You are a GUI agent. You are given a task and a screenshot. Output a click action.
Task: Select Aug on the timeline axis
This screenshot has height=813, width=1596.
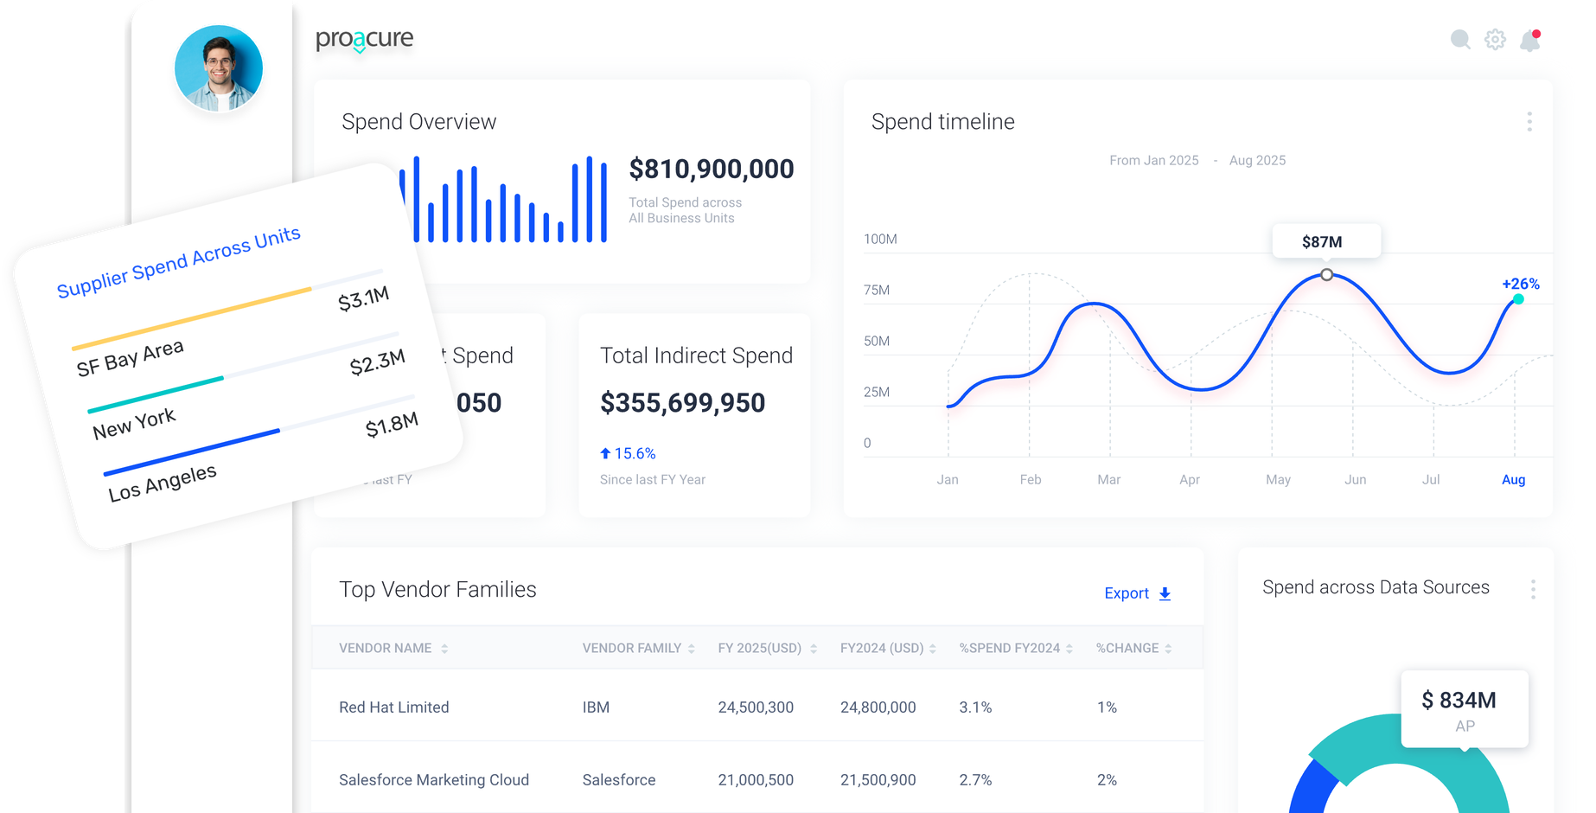(1513, 479)
